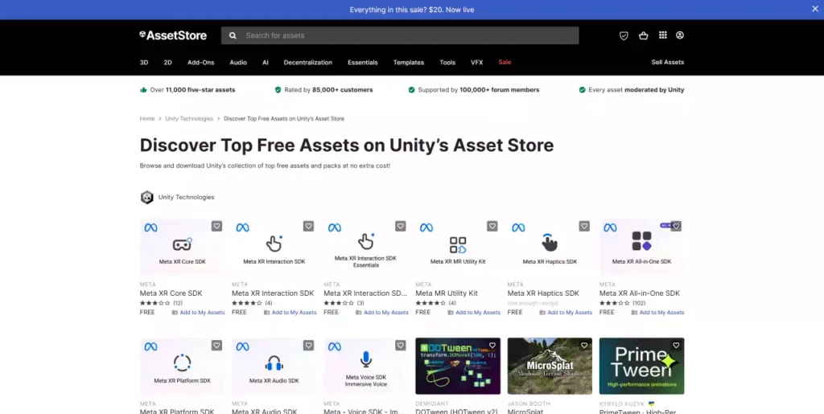Favorite Meta XR Interaction SDK with the heart icon
The height and width of the screenshot is (414, 824).
[x=308, y=226]
